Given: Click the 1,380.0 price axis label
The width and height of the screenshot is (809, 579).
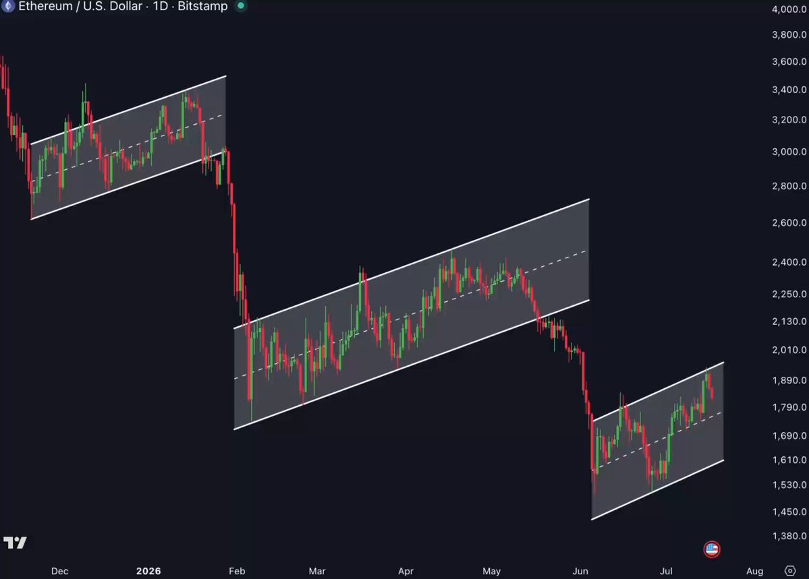Looking at the screenshot, I should (789, 537).
